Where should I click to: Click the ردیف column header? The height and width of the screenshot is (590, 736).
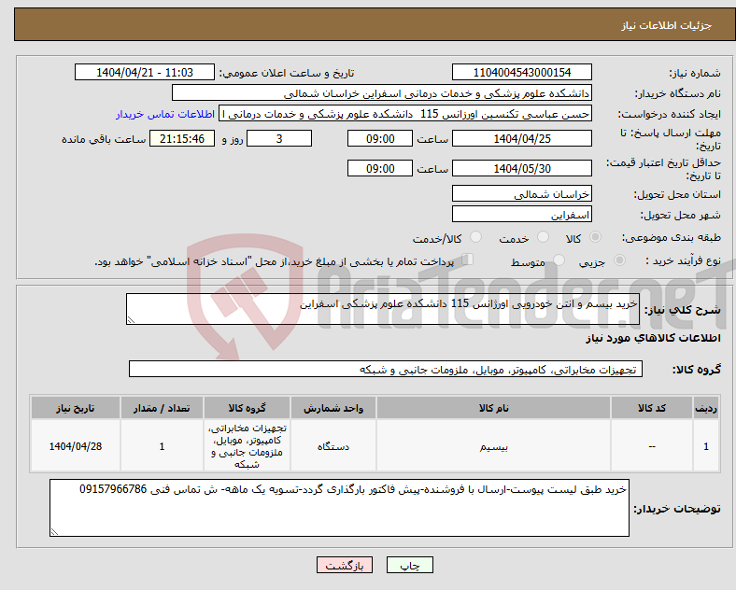point(706,408)
